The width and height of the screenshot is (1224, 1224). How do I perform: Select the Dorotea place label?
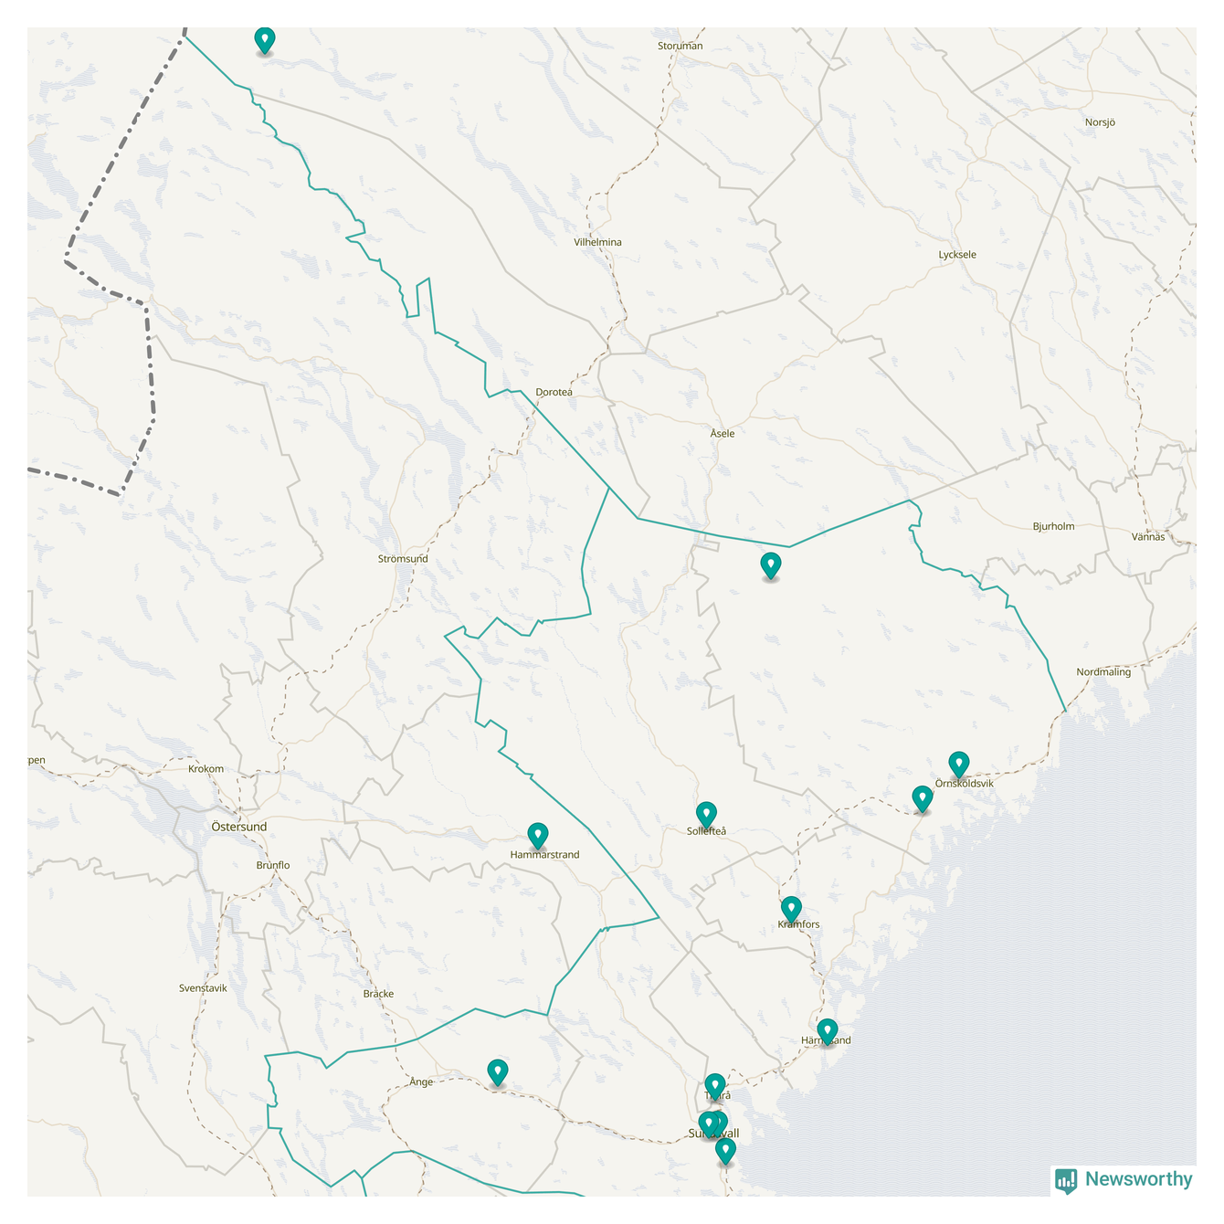(x=554, y=392)
